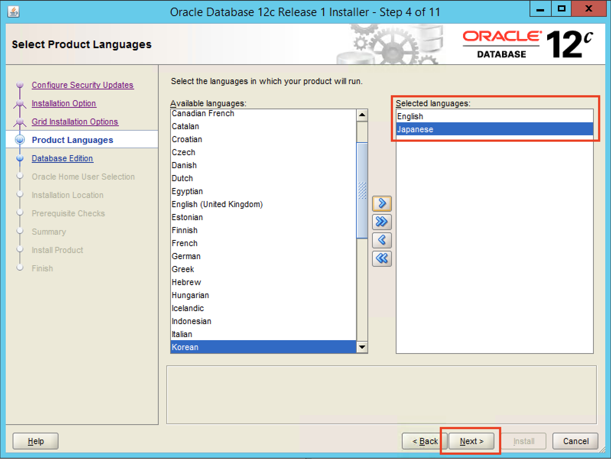
Task: Open the Database Edition step
Action: [62, 158]
